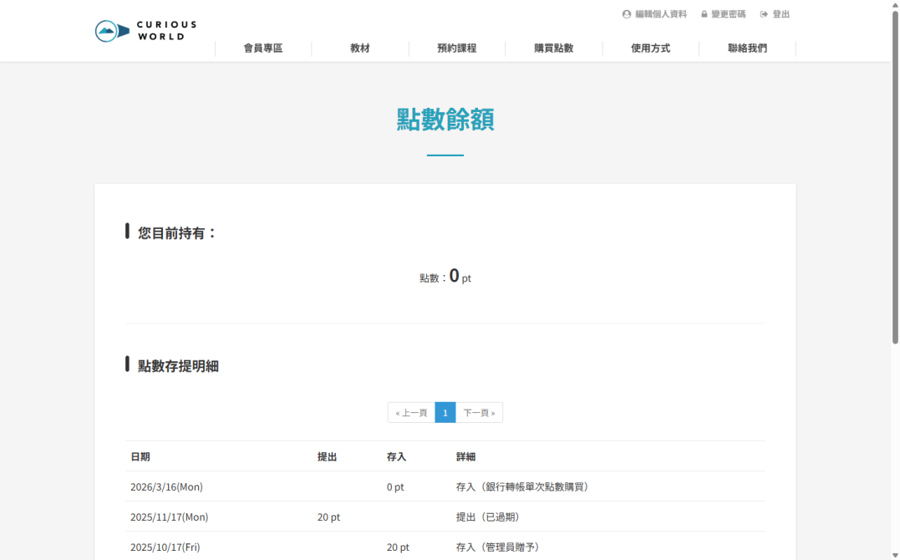This screenshot has height=560, width=900.
Task: Click the scrollbar up arrow
Action: tap(895, 4)
